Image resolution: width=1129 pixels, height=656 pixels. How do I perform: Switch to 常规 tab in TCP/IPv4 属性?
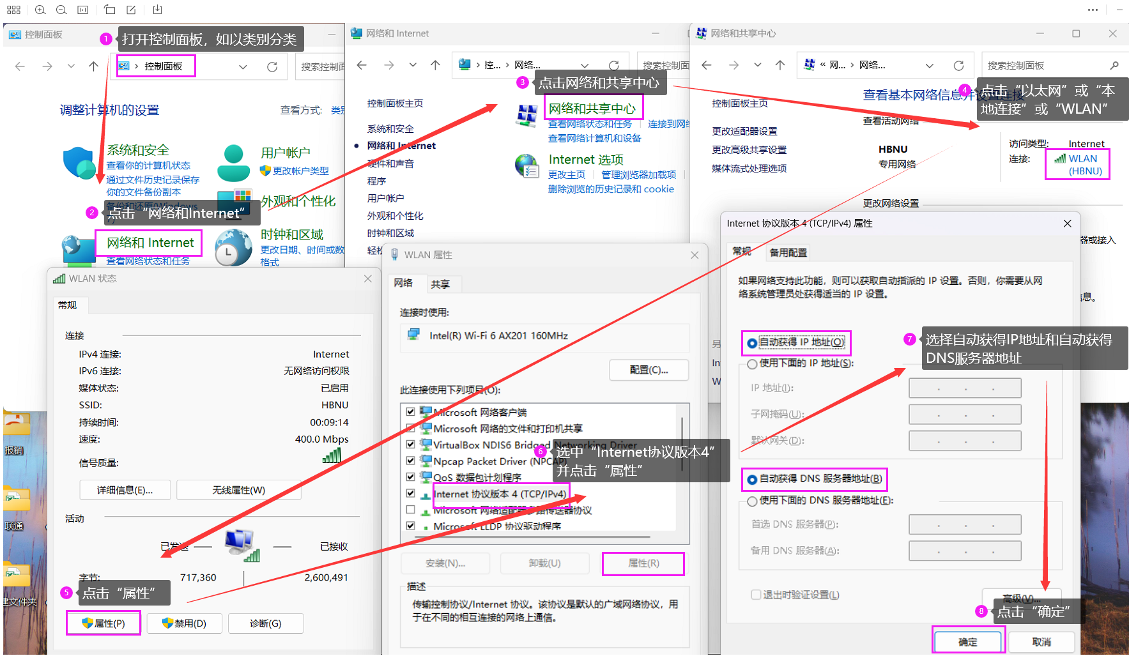tap(742, 251)
